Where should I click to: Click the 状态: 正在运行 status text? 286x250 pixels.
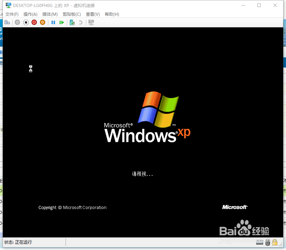click(x=18, y=242)
